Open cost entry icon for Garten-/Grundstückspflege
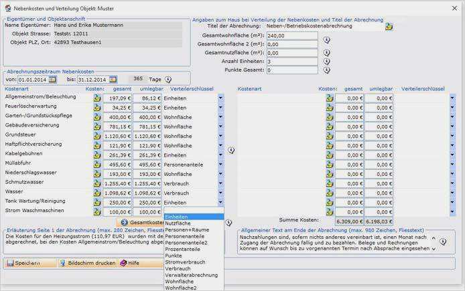Viewport: 465px width, 291px height. point(97,117)
